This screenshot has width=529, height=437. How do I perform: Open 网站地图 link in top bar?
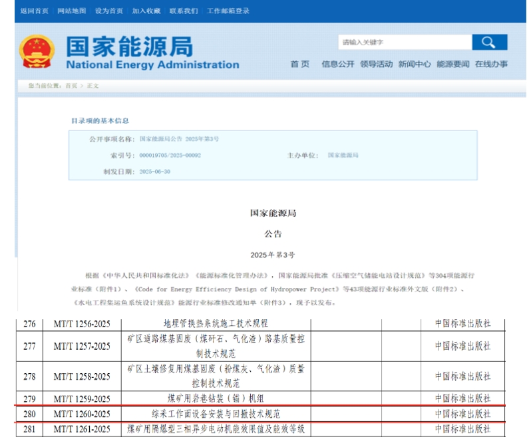coord(71,11)
